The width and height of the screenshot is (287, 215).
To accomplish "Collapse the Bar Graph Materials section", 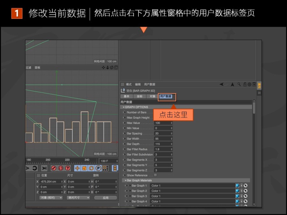I will (x=125, y=180).
